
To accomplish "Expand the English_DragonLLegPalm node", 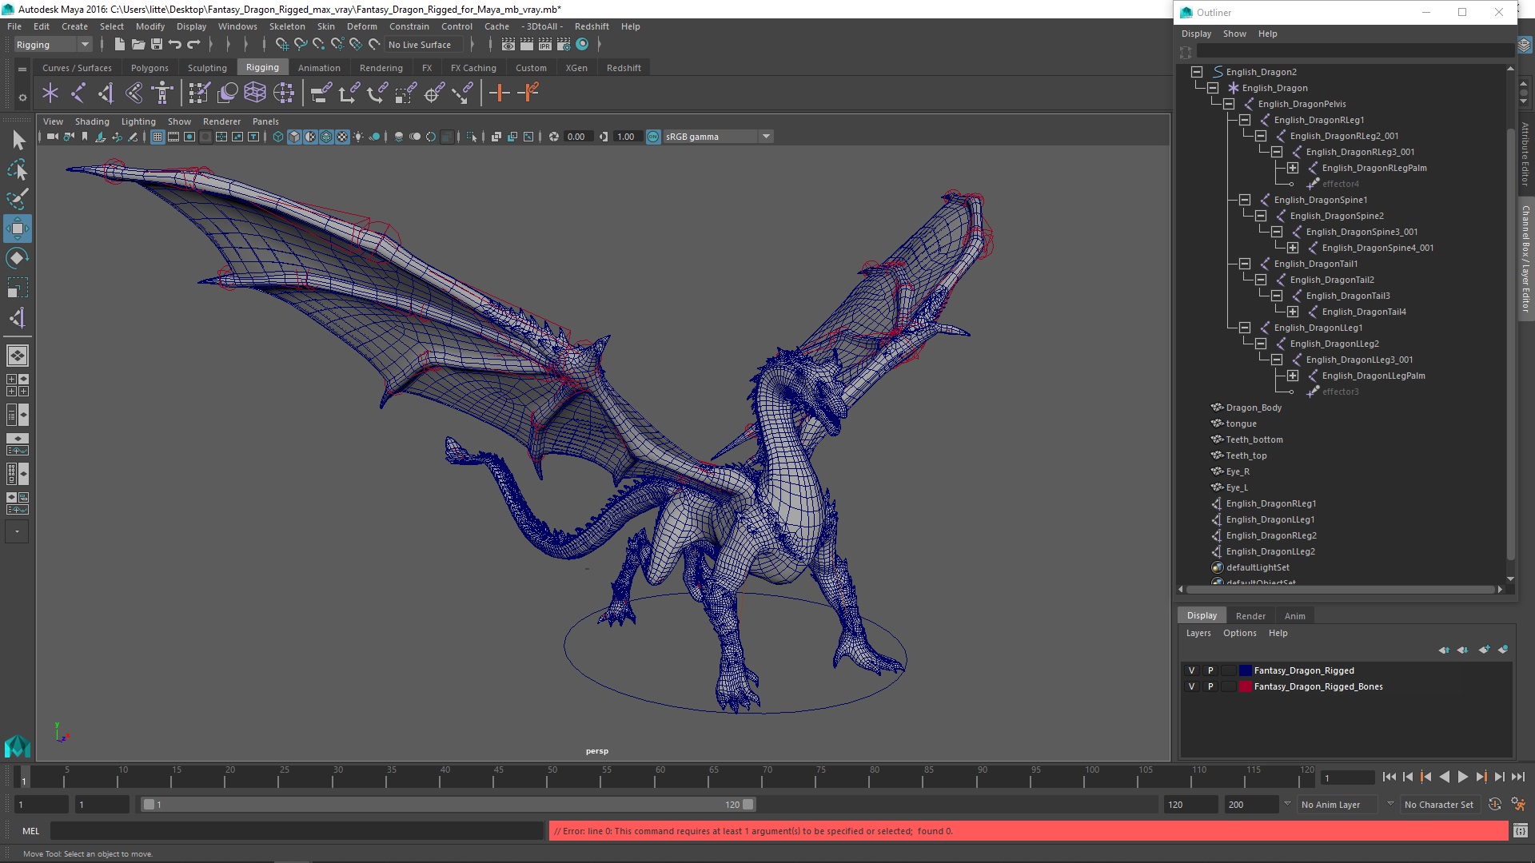I will pyautogui.click(x=1293, y=376).
